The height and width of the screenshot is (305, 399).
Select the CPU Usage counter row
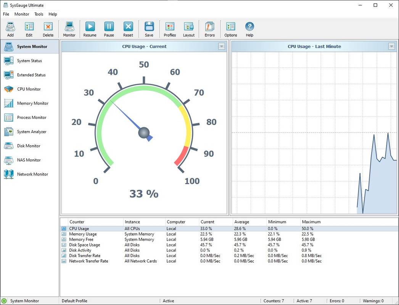pos(229,229)
